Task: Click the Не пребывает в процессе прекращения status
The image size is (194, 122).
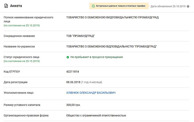Action: click(96, 57)
